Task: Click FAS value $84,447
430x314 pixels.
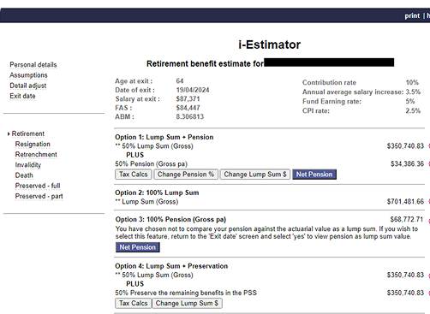Action: (x=188, y=108)
